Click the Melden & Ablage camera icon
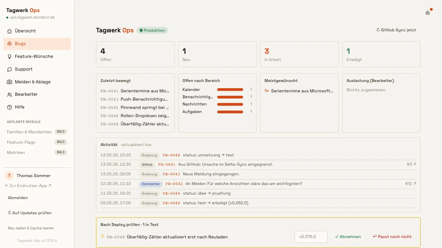Viewport: 442px width, 248px height. coord(10,82)
